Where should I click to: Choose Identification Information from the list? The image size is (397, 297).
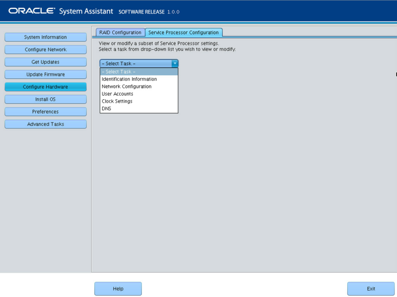pyautogui.click(x=139, y=79)
